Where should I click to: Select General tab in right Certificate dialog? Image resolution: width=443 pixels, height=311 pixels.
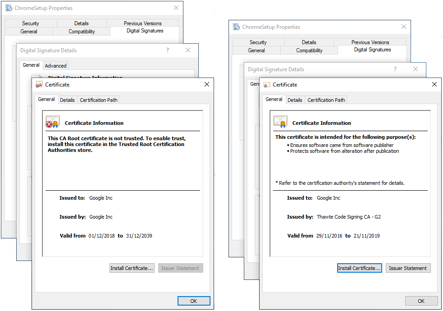274,100
